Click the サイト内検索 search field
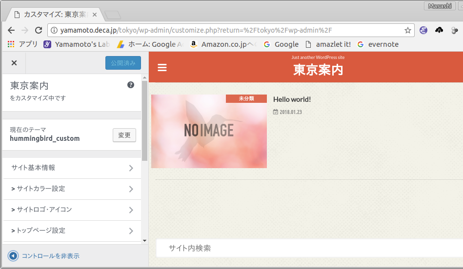The image size is (463, 269). [309, 248]
